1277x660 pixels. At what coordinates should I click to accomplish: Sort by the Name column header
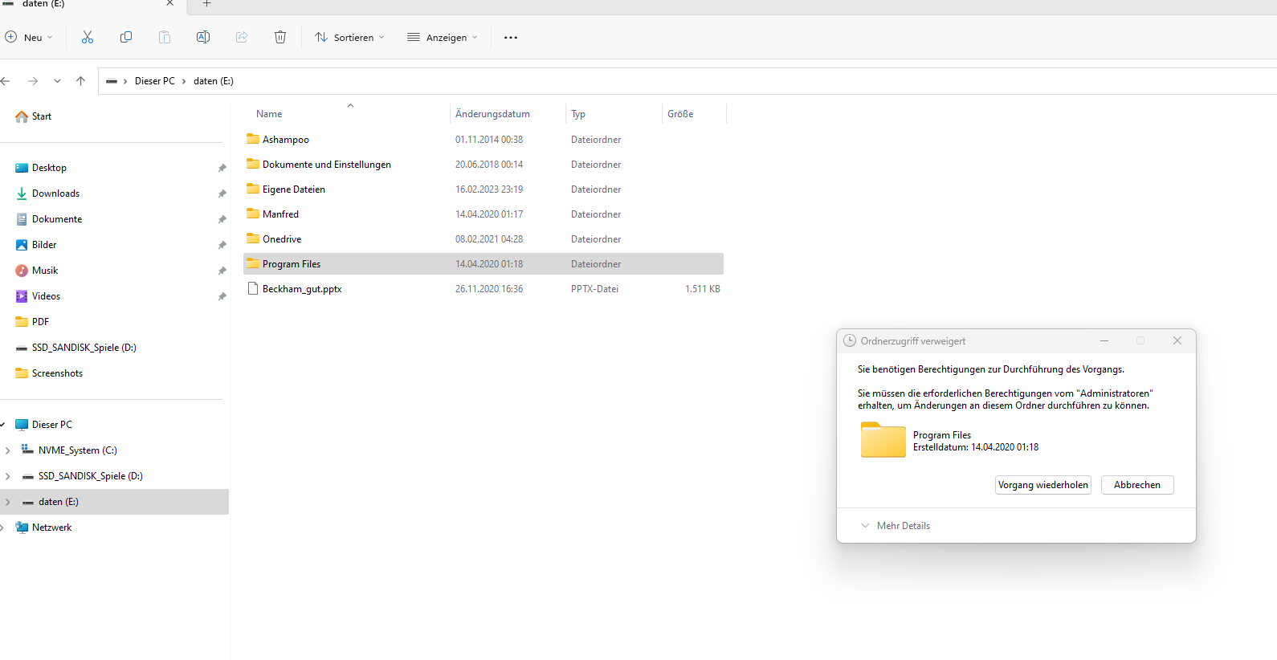click(269, 114)
